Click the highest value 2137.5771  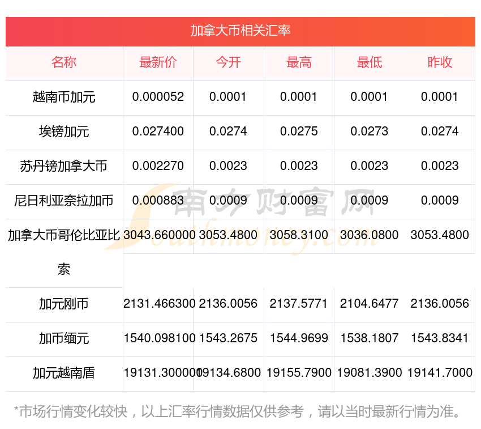(299, 304)
